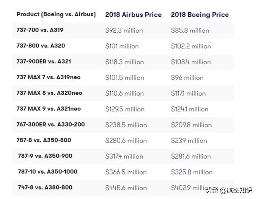Click the $445.6 million Airbus price cell

pyautogui.click(x=126, y=188)
